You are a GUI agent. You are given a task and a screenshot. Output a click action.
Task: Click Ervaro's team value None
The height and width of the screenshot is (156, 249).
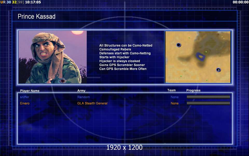(x=175, y=103)
